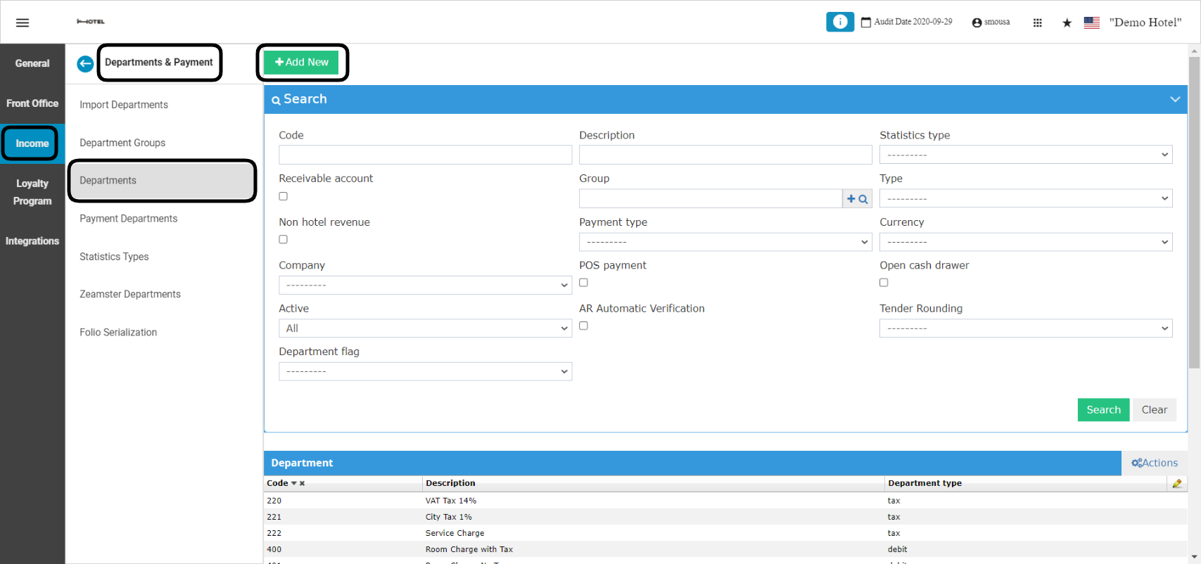Open the Type dropdown
This screenshot has width=1201, height=564.
(x=1026, y=198)
